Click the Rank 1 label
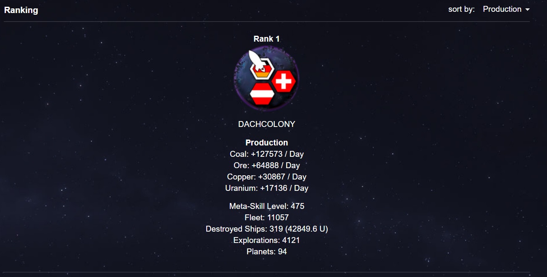 (267, 39)
